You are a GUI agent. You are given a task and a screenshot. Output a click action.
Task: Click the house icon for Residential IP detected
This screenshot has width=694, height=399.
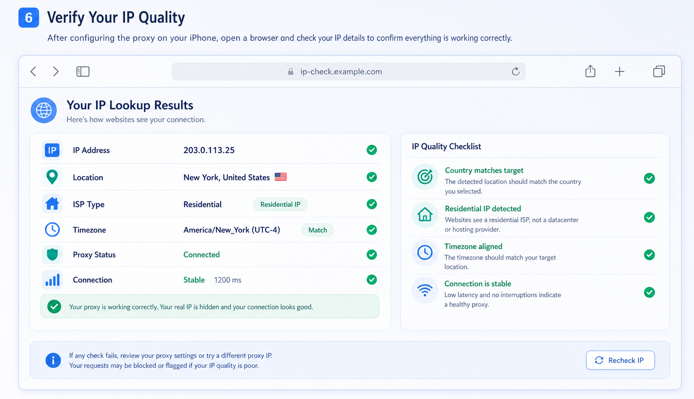[425, 215]
